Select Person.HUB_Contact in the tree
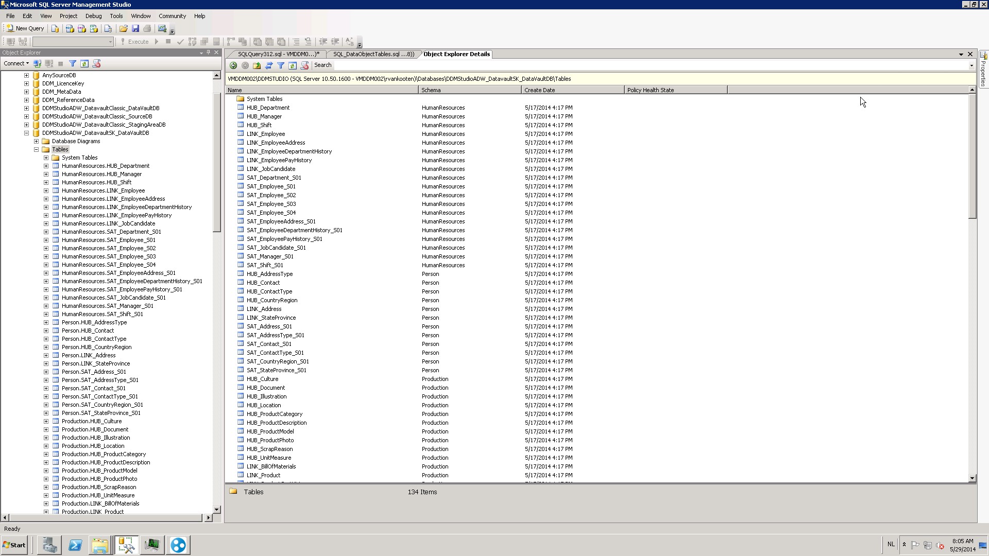Viewport: 989px width, 556px height. point(88,331)
